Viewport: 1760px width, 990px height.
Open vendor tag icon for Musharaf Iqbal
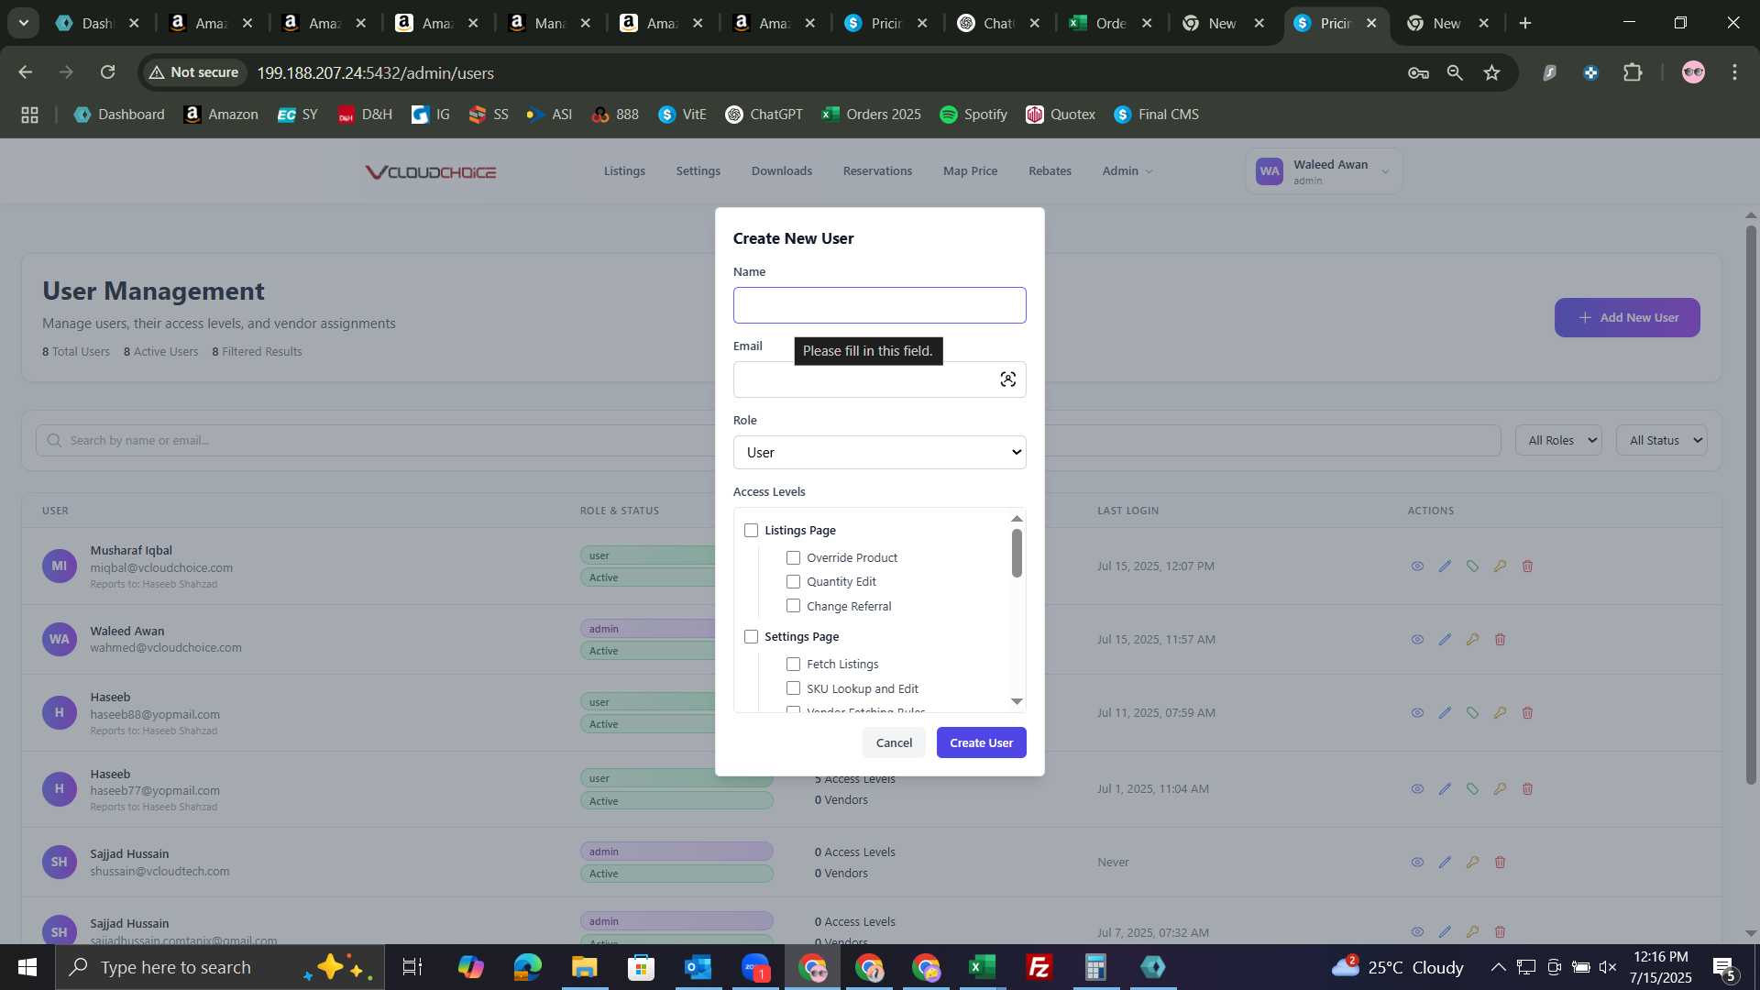click(x=1472, y=566)
